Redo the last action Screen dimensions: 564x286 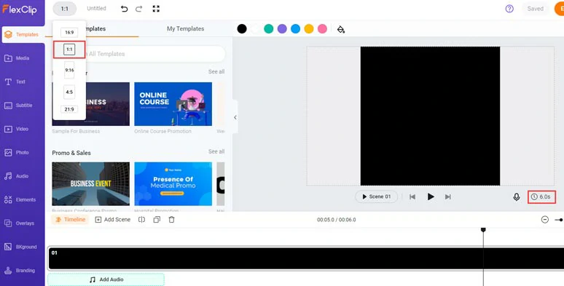[x=139, y=9]
